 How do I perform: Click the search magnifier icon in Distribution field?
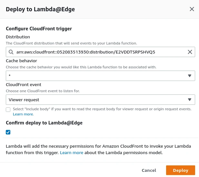(x=11, y=52)
